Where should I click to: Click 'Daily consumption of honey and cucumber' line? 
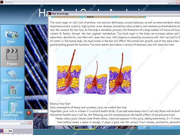tap(88, 107)
